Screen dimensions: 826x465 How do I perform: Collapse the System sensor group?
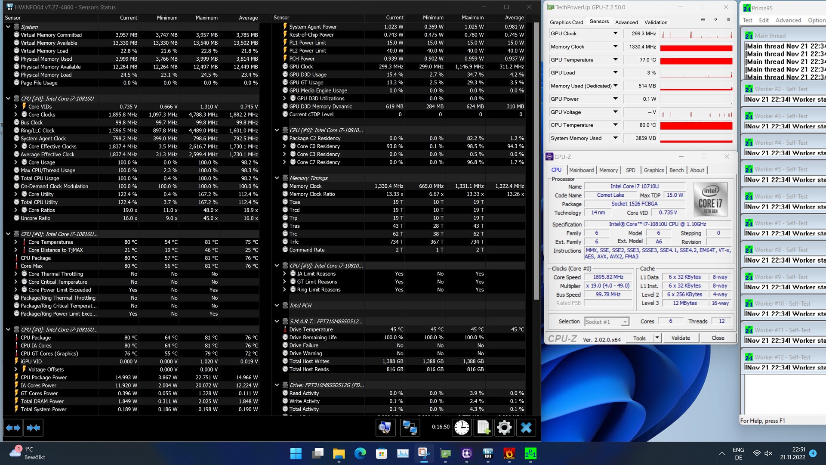(x=8, y=27)
